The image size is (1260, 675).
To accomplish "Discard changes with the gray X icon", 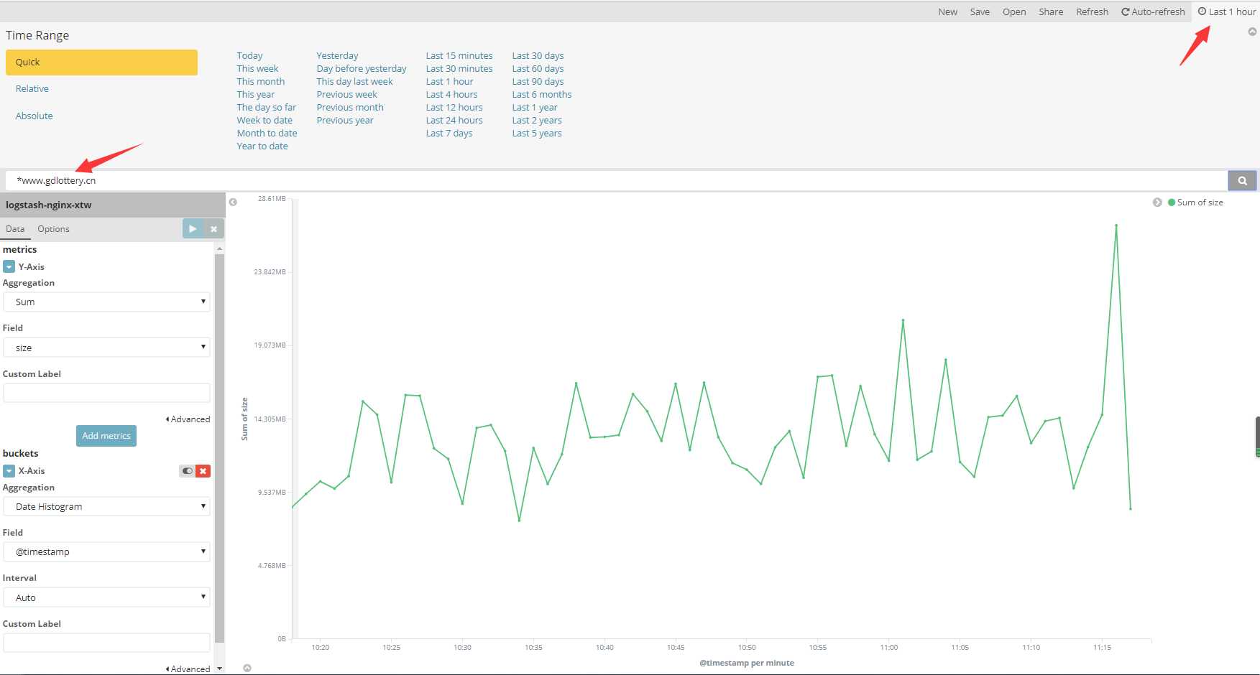I will click(x=213, y=228).
